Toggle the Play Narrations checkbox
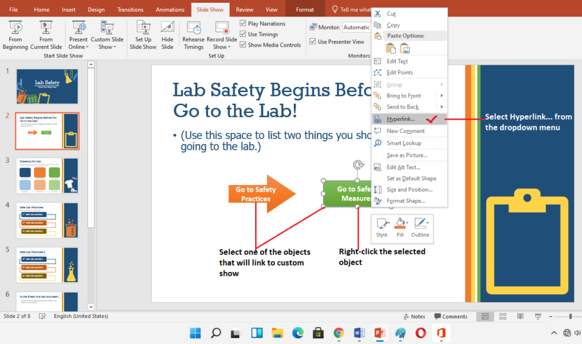Image resolution: width=582 pixels, height=344 pixels. pyautogui.click(x=243, y=23)
